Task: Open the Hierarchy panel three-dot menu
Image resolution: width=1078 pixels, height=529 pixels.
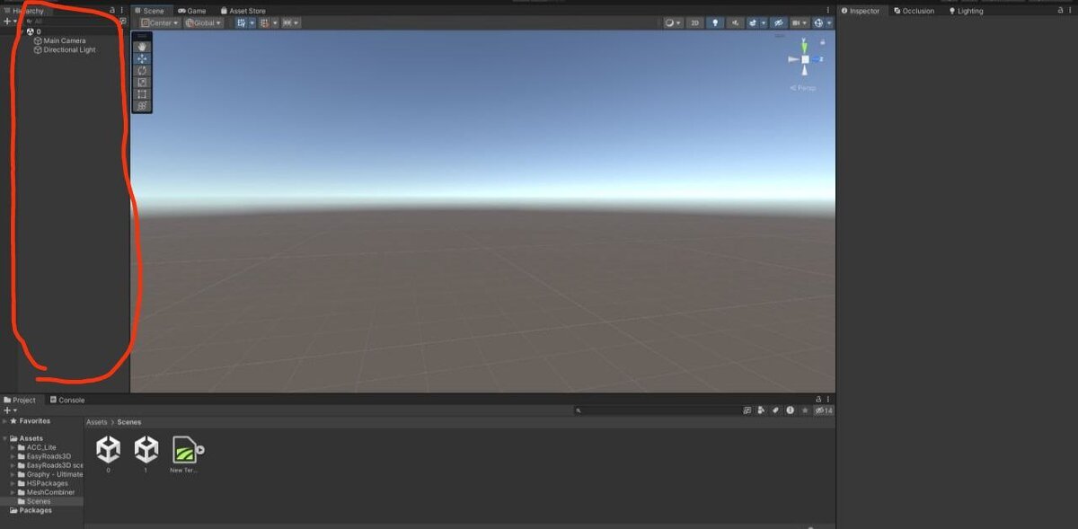Action: click(122, 10)
